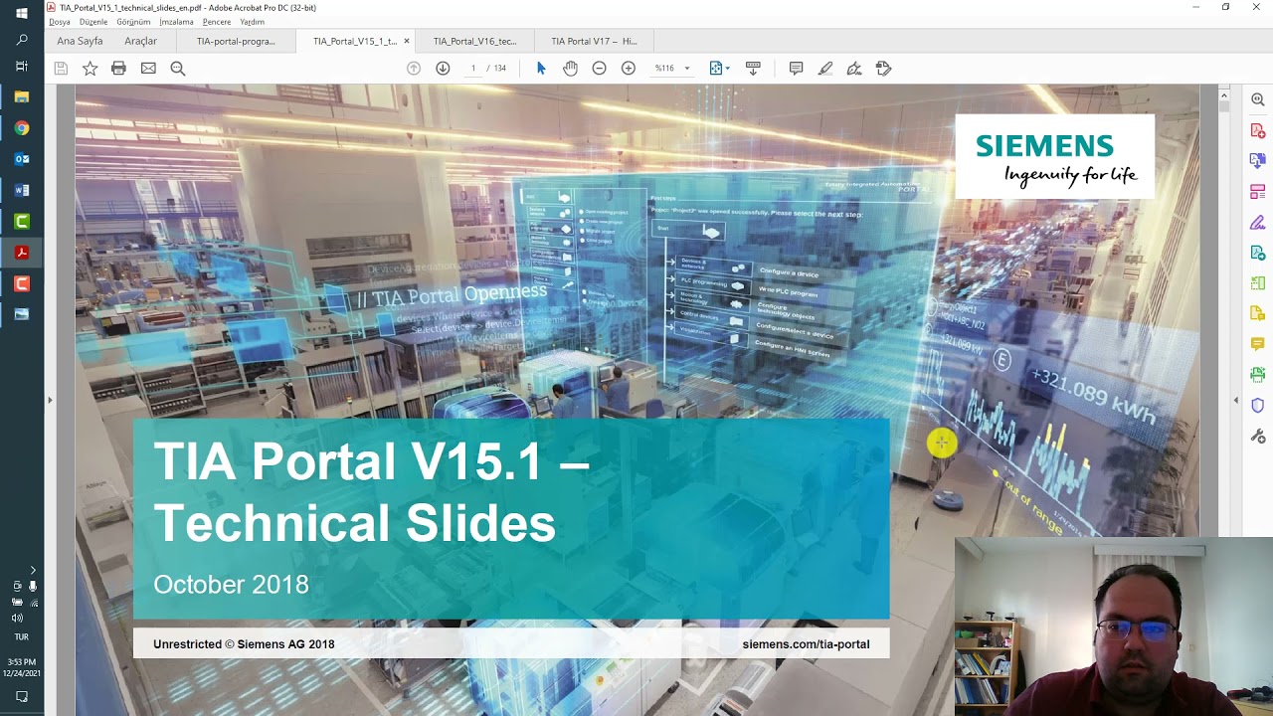Open the İmzalama menu

[x=177, y=22]
